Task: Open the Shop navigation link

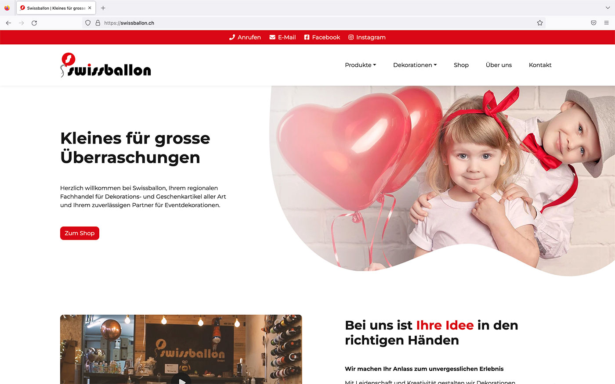Action: [461, 65]
